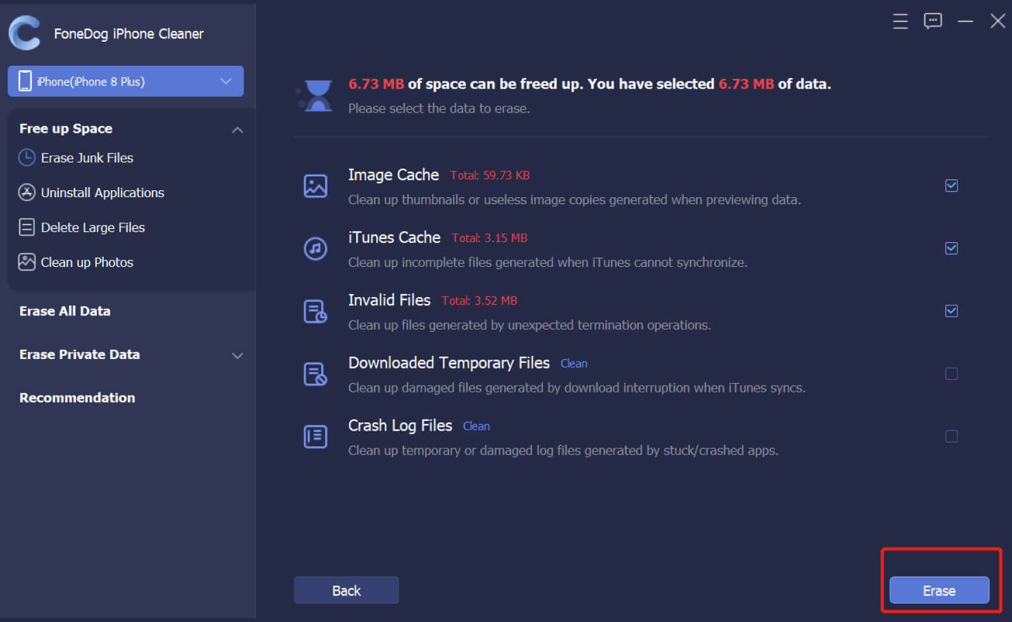Viewport: 1012px width, 622px height.
Task: Click the iTunes Cache music icon
Action: tap(315, 249)
